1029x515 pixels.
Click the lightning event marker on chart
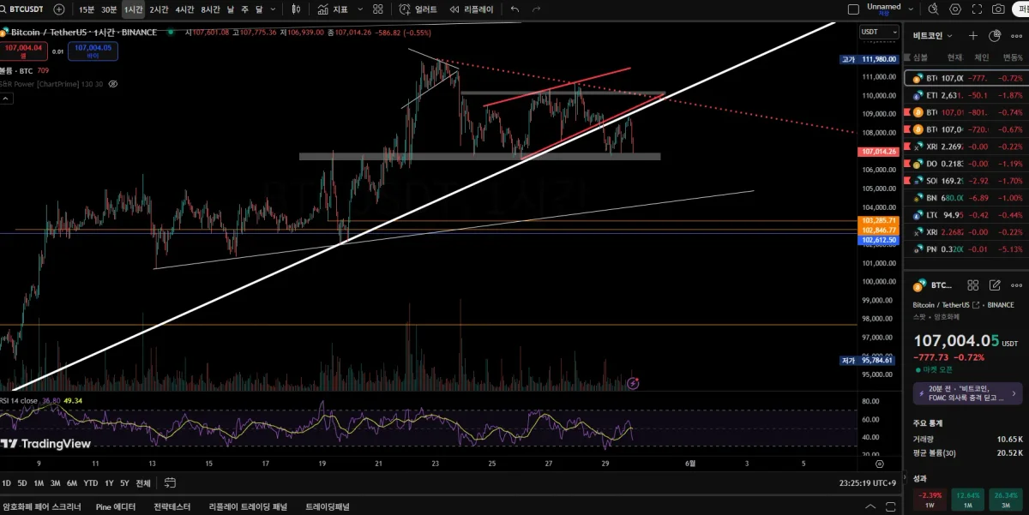click(633, 383)
